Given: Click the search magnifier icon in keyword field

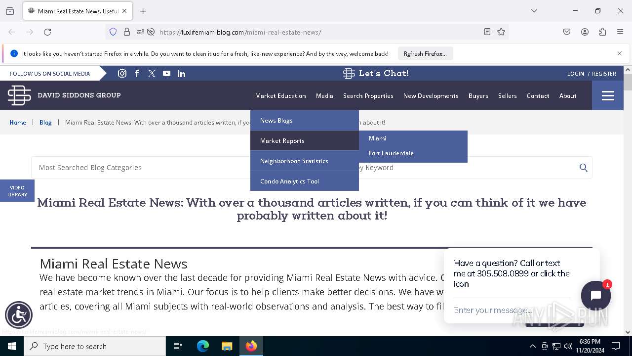Looking at the screenshot, I should click(x=583, y=168).
